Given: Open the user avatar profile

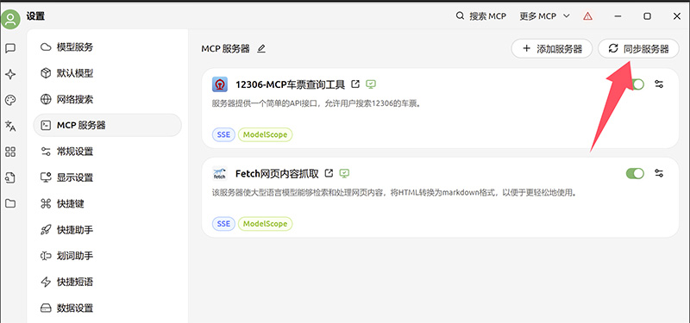Looking at the screenshot, I should [x=10, y=19].
